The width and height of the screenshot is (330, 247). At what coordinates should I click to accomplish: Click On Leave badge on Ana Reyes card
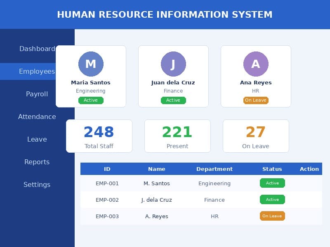coord(256,100)
